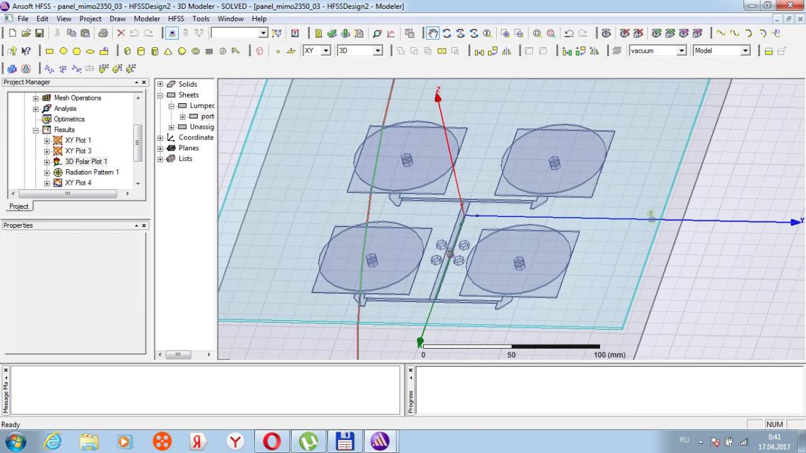
Task: Click the Validate green checkmark icon
Action: pos(332,33)
